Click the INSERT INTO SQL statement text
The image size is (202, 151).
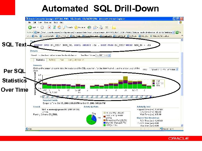click(x=92, y=45)
